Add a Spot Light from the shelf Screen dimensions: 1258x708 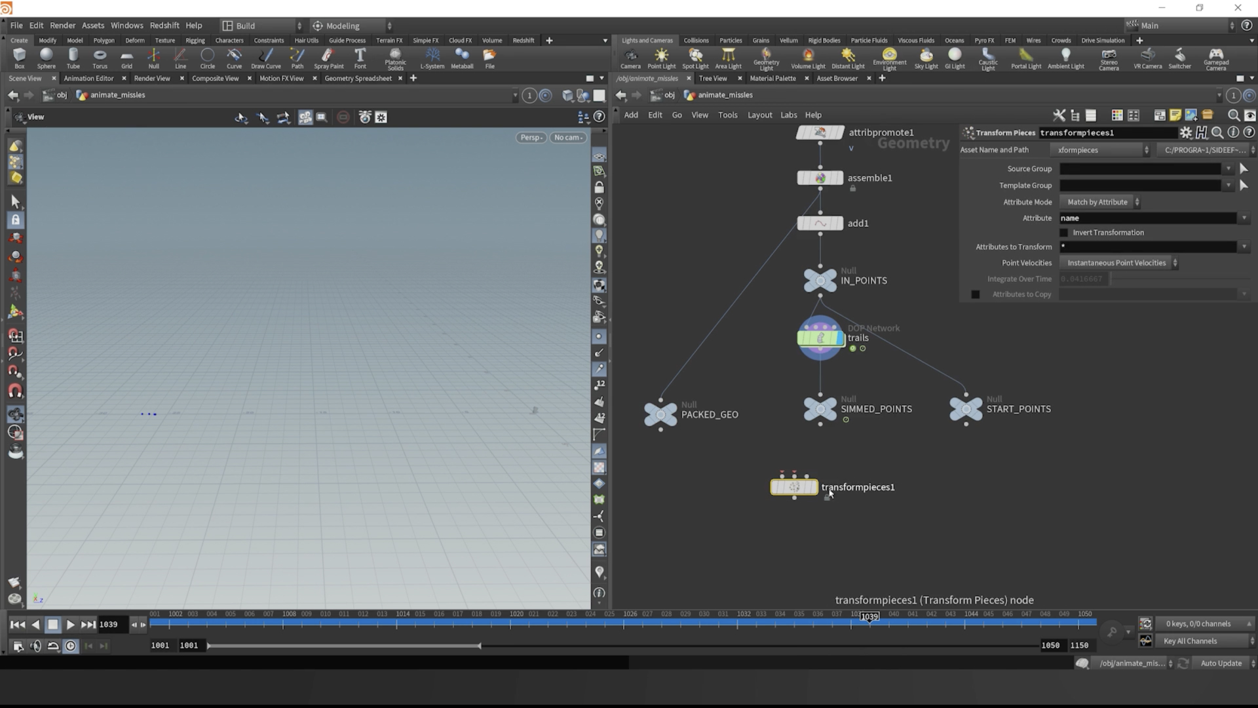[x=695, y=58]
